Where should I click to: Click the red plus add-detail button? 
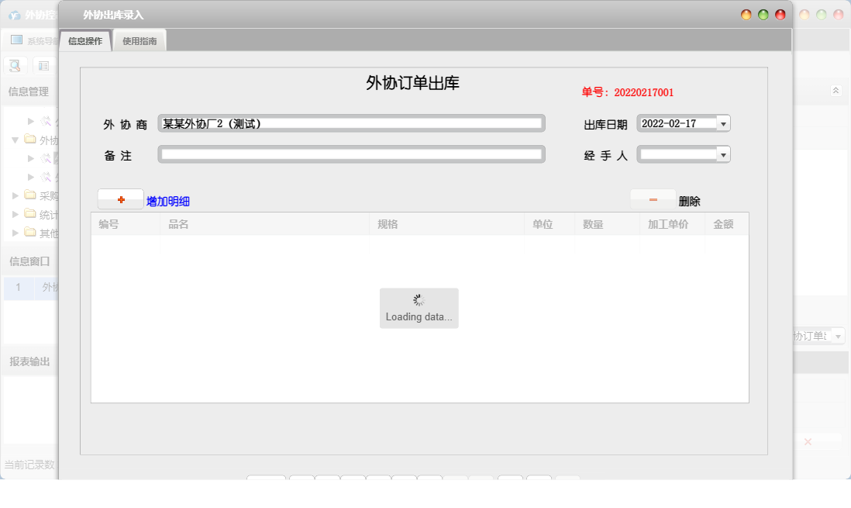[x=120, y=199]
